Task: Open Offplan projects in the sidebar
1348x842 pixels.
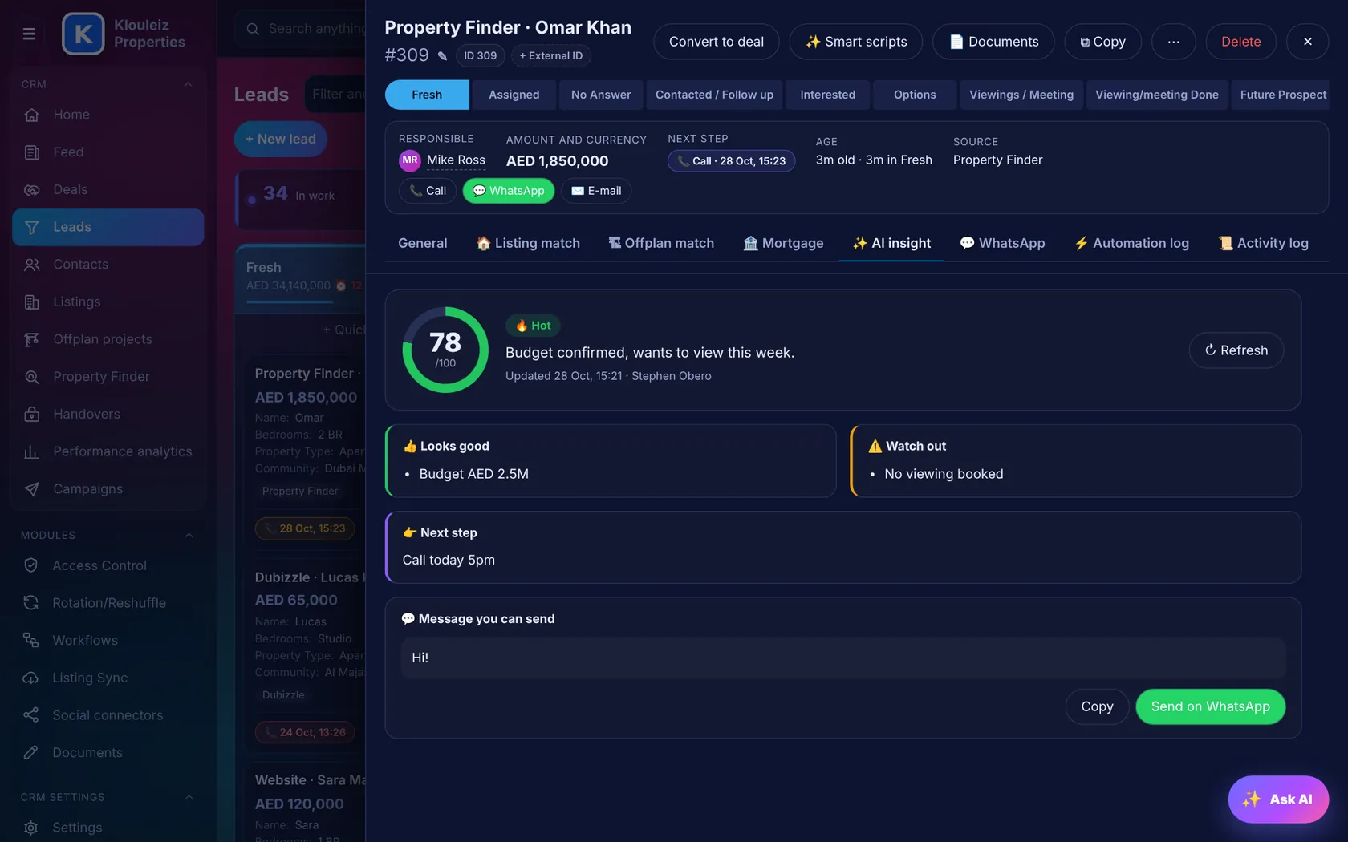Action: (108, 339)
